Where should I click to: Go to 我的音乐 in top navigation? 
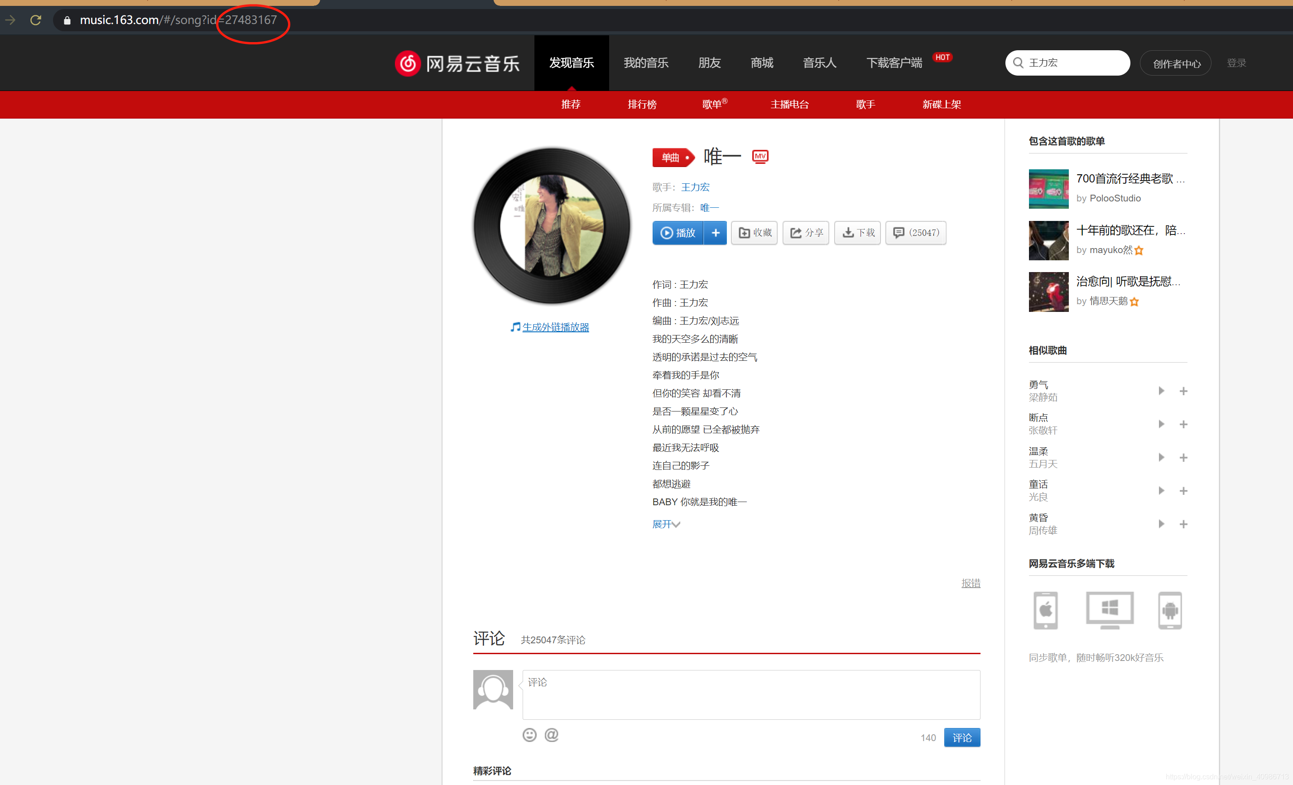point(646,63)
